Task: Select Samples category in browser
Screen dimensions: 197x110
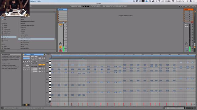Action: click(x=6, y=41)
